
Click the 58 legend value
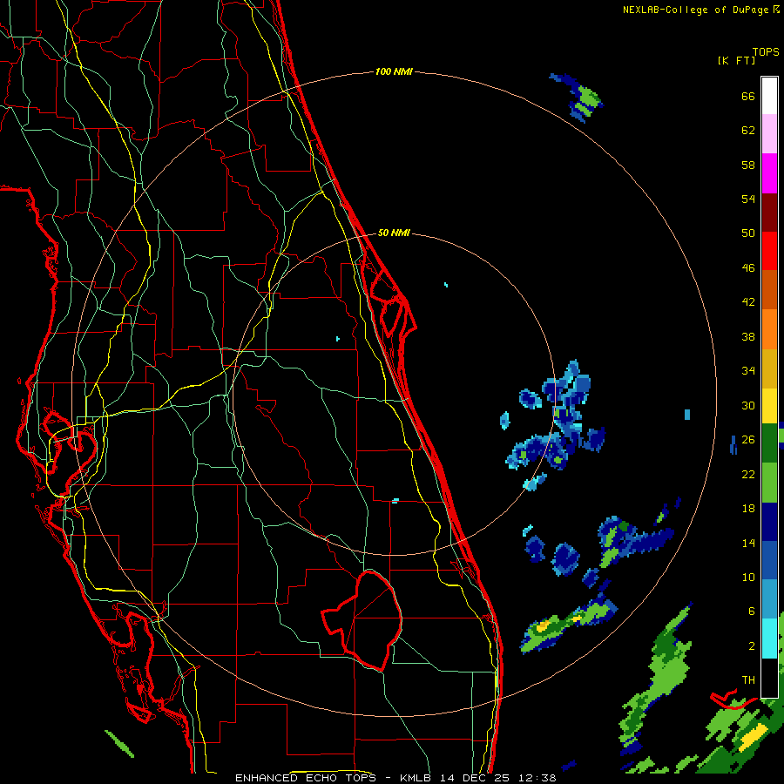748,165
